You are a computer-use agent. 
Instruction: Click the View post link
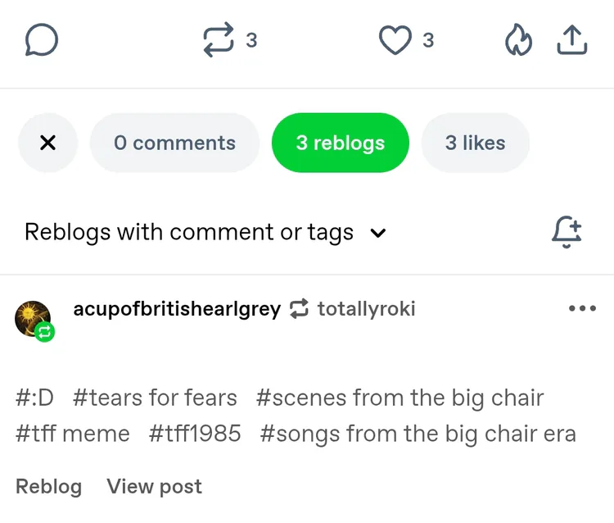coord(154,486)
